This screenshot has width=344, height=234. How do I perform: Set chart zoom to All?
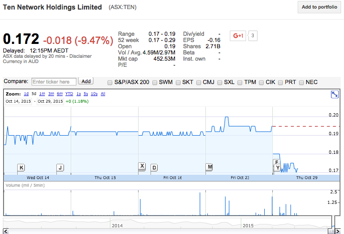pyautogui.click(x=103, y=94)
